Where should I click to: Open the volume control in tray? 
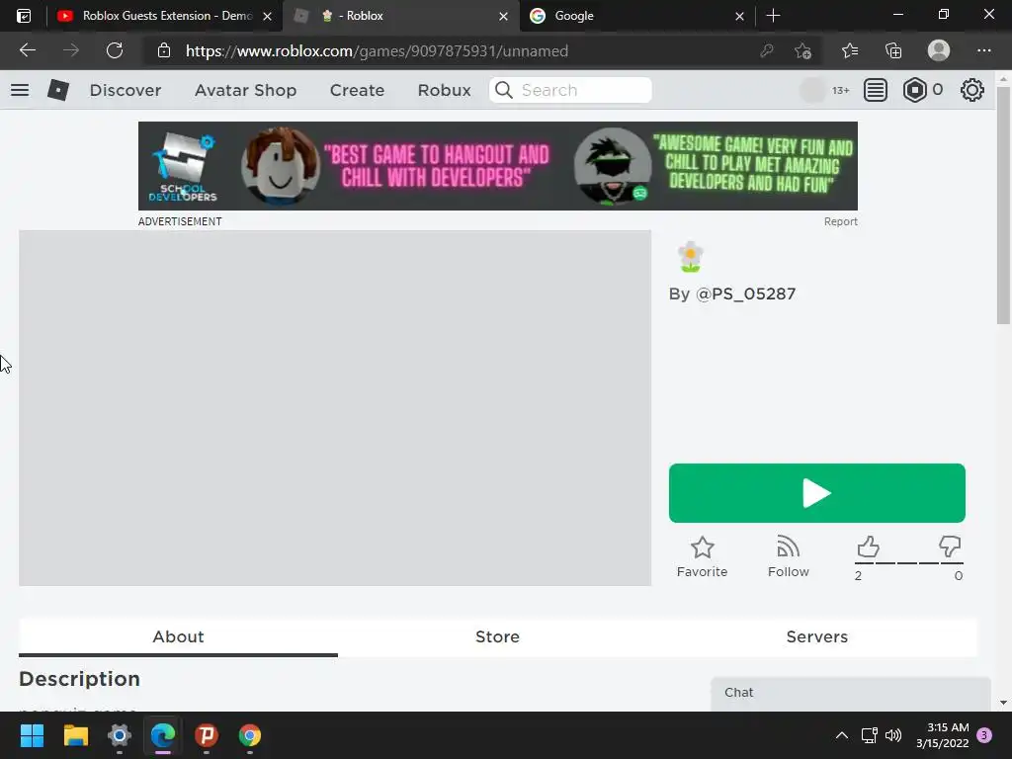(x=893, y=735)
